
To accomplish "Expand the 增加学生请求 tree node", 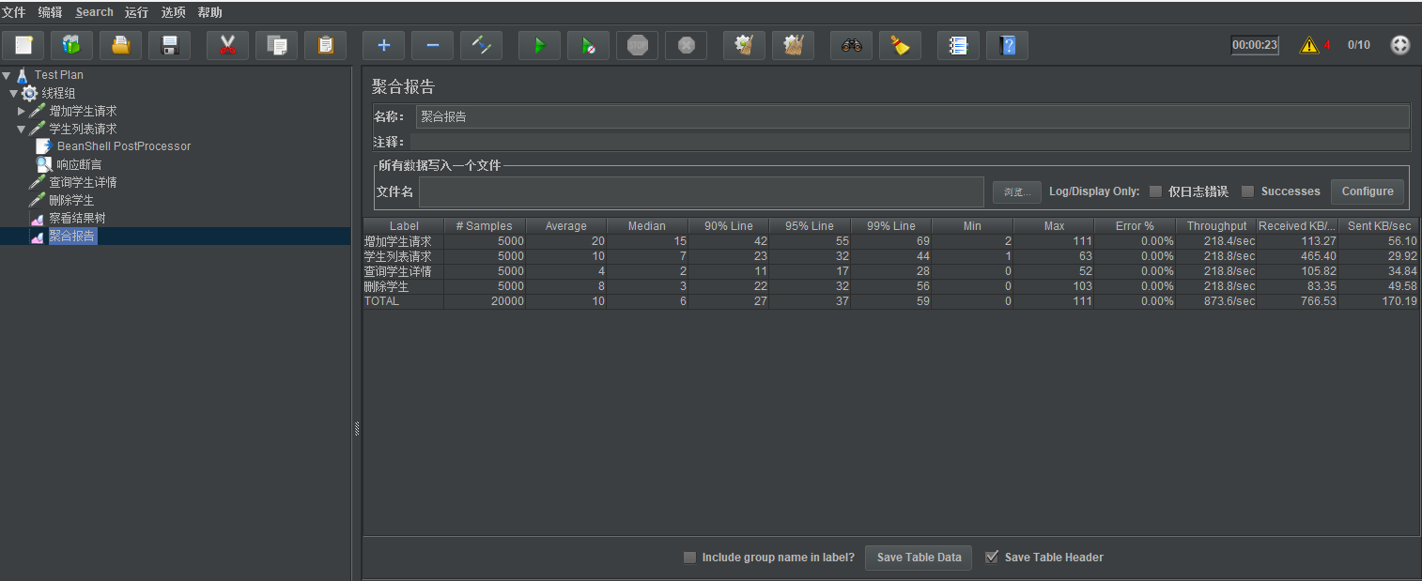I will [x=22, y=111].
